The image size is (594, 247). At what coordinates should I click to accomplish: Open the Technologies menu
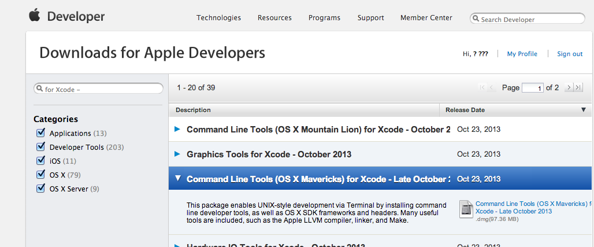pos(218,18)
